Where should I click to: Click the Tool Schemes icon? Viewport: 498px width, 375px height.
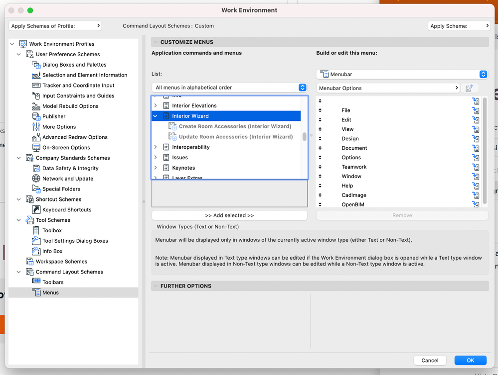click(x=29, y=220)
